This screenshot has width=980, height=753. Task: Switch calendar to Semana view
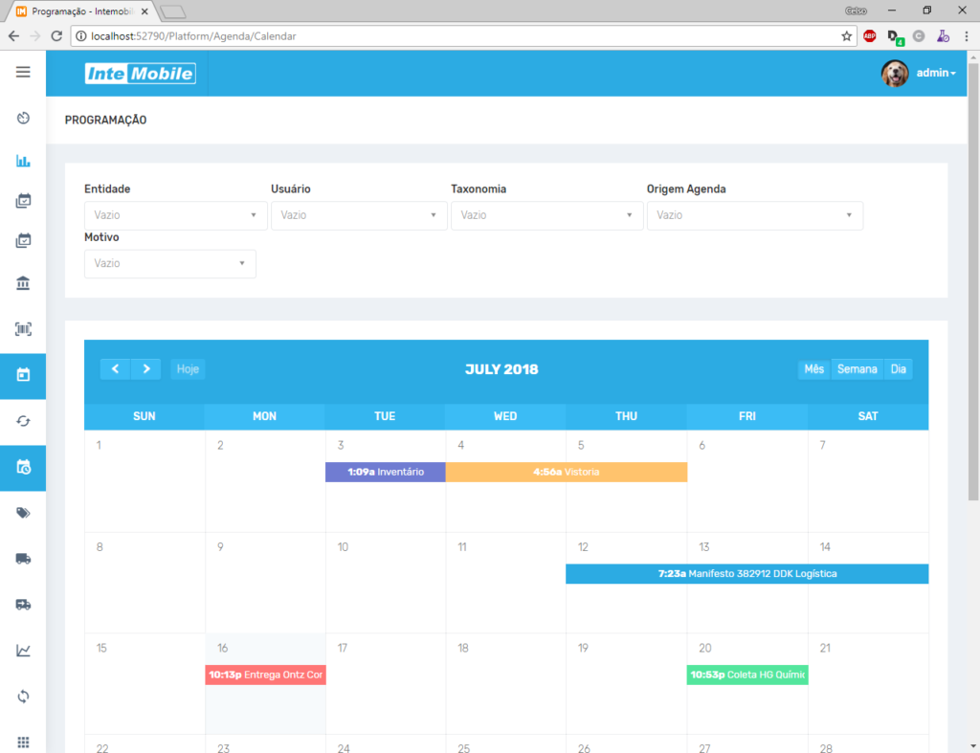pyautogui.click(x=857, y=369)
